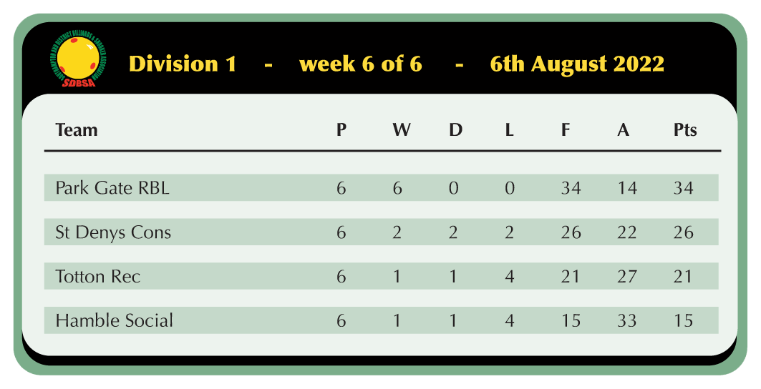Click the week 6 of 6 heading

361,64
